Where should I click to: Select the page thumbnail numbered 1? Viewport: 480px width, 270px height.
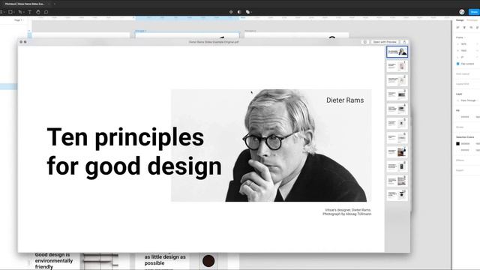(x=397, y=66)
